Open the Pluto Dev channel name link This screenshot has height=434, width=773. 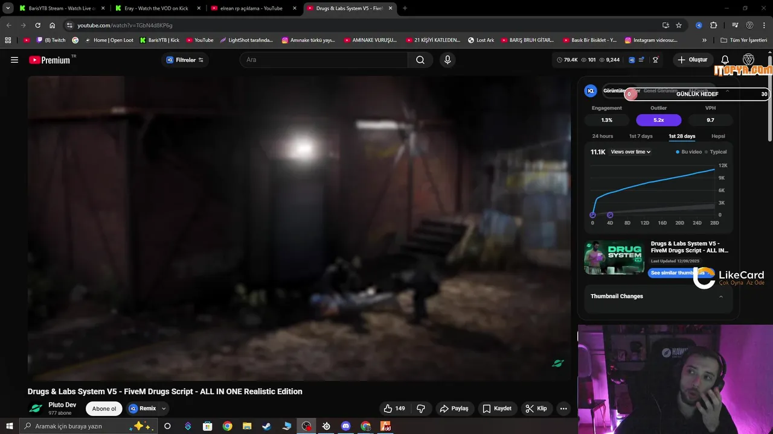tap(62, 405)
